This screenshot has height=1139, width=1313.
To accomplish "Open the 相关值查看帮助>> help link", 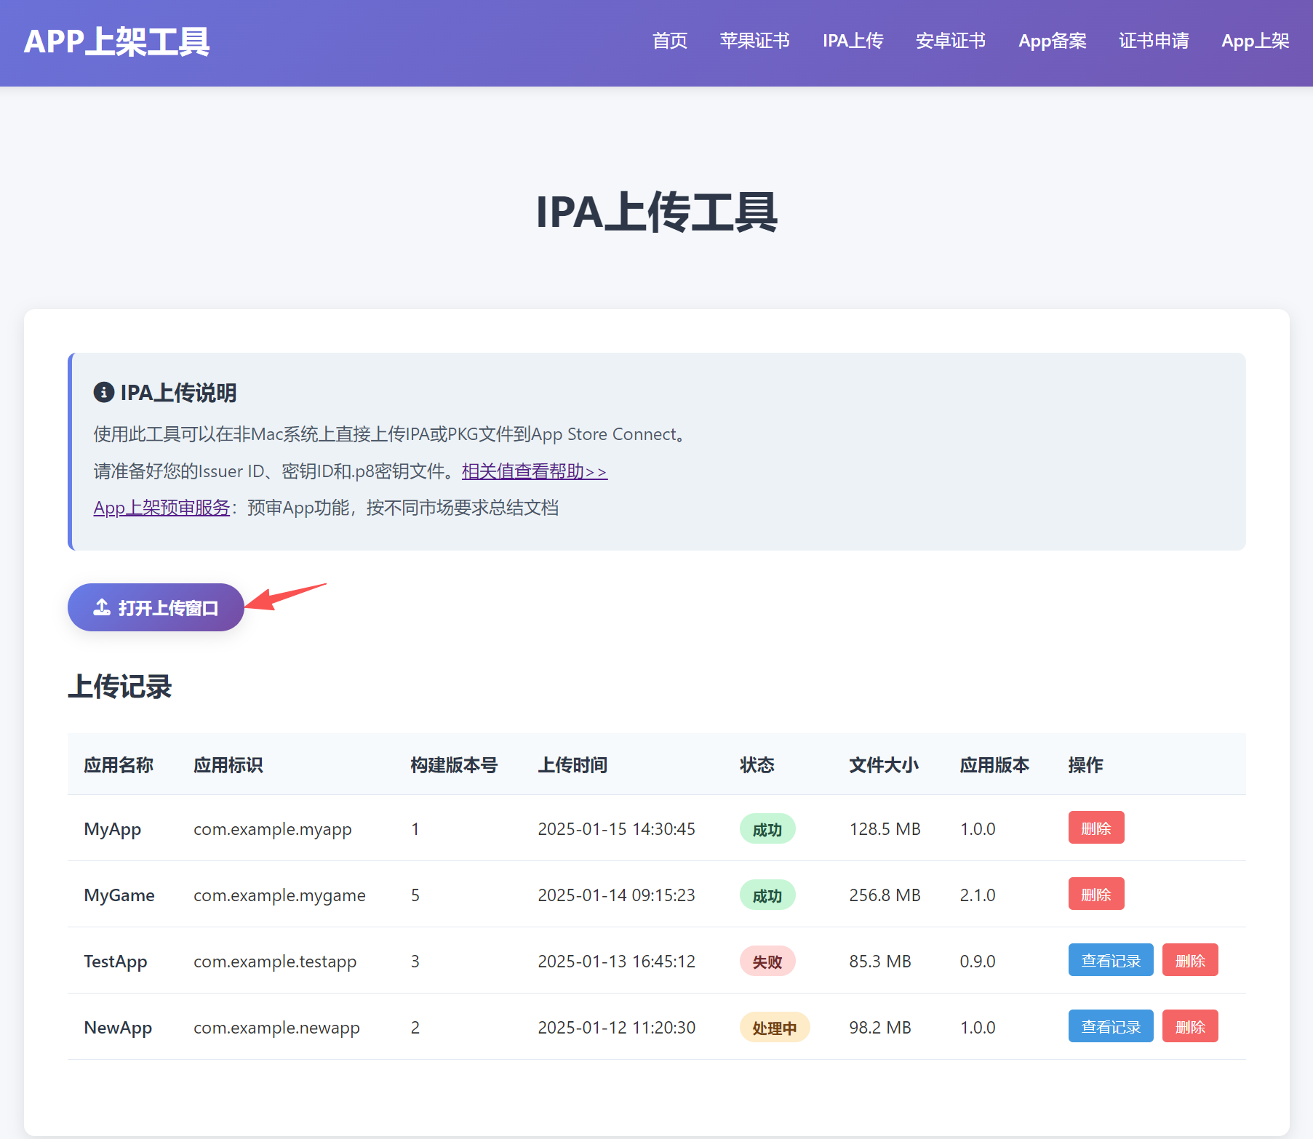I will 534,471.
